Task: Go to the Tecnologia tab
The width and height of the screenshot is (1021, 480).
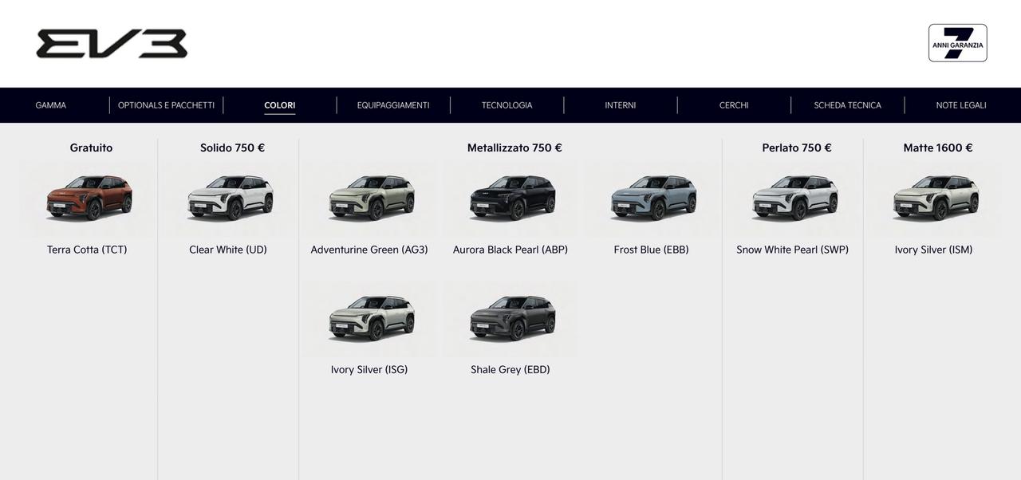Action: point(507,105)
